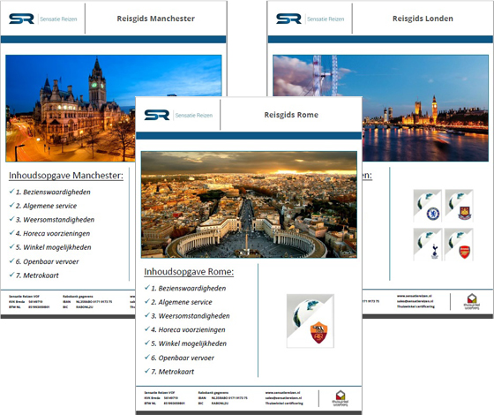Click 'Rabobank gegevens' in the Manchester footer
This screenshot has height=415, width=494.
click(78, 297)
